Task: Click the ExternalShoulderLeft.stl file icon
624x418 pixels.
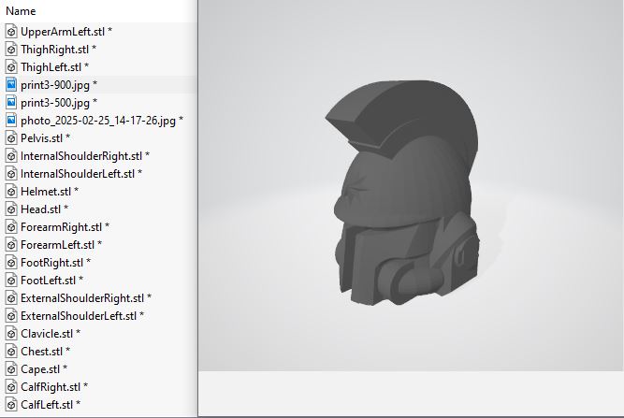Action: coord(11,316)
